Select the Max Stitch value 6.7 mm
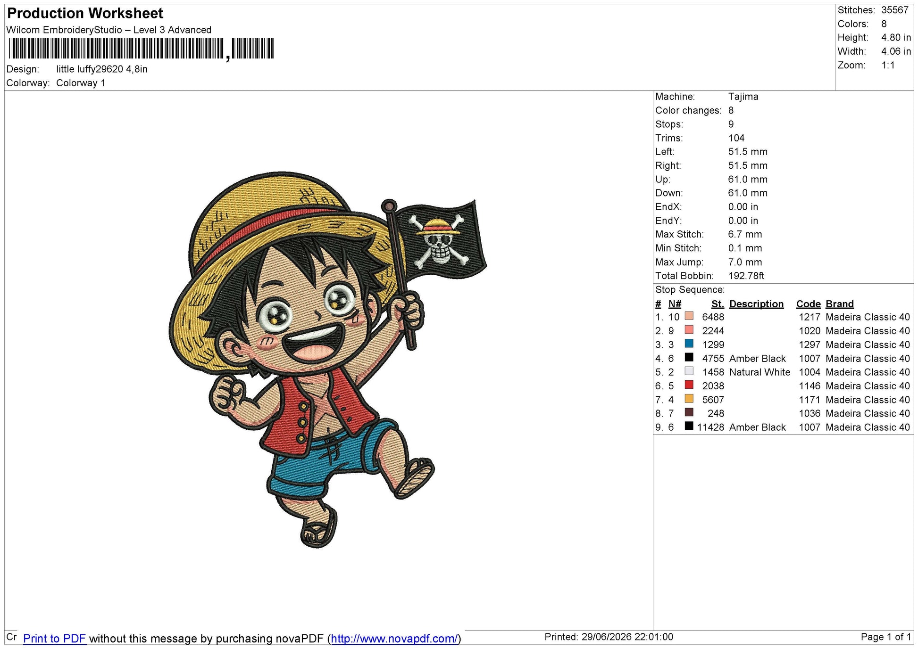Image resolution: width=918 pixels, height=648 pixels. (x=745, y=234)
